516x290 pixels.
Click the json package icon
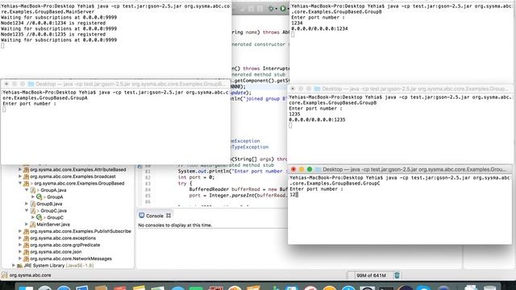click(x=26, y=252)
